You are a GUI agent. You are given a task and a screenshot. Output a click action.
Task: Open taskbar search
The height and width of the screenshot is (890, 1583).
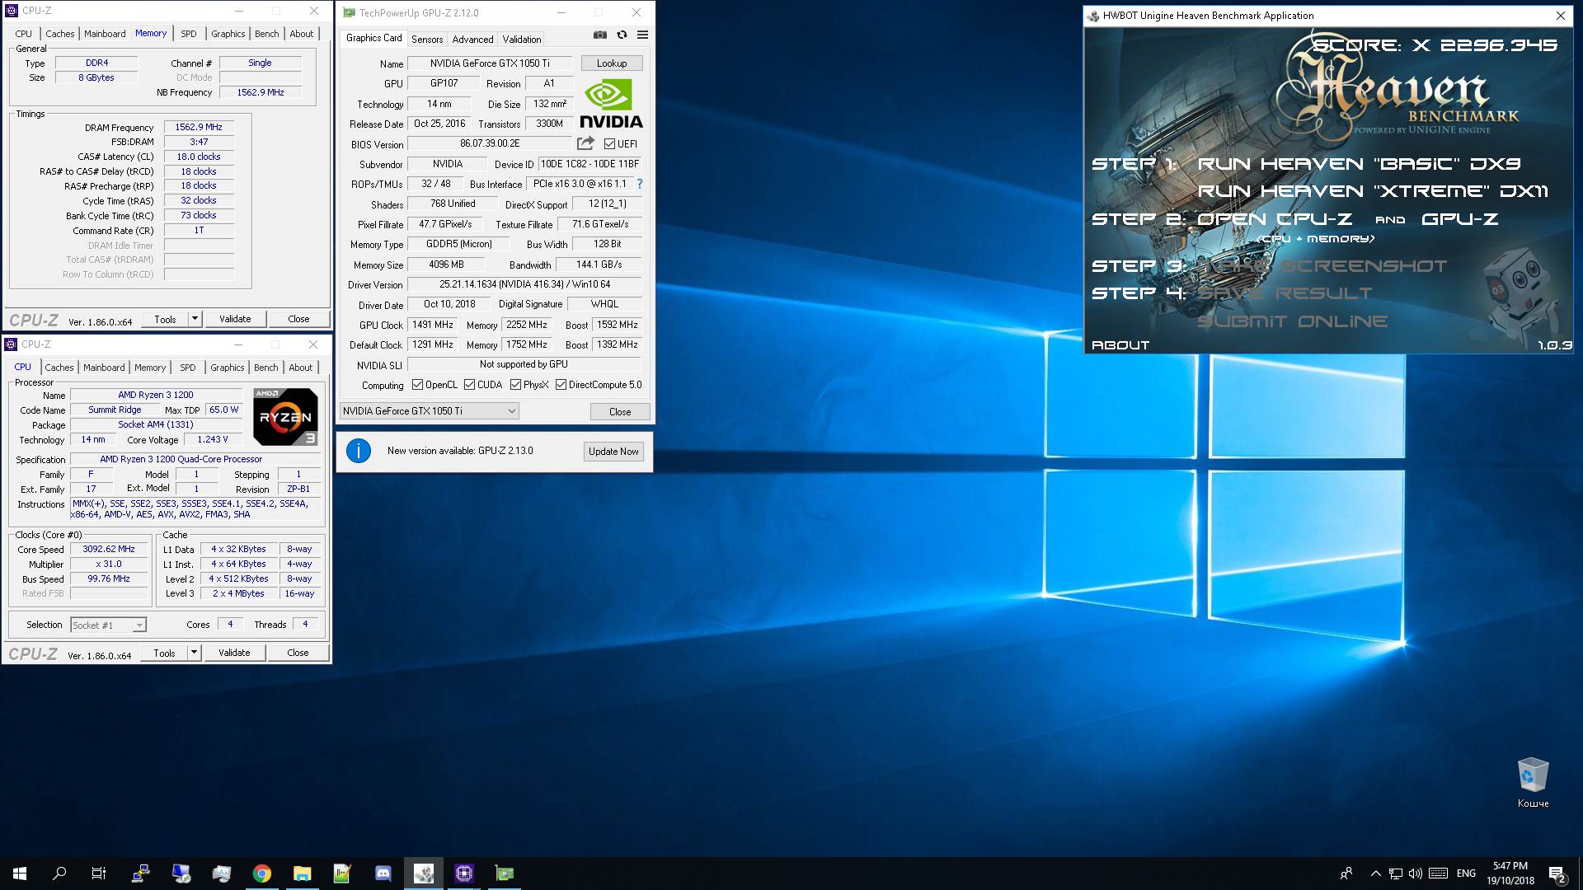coord(59,874)
